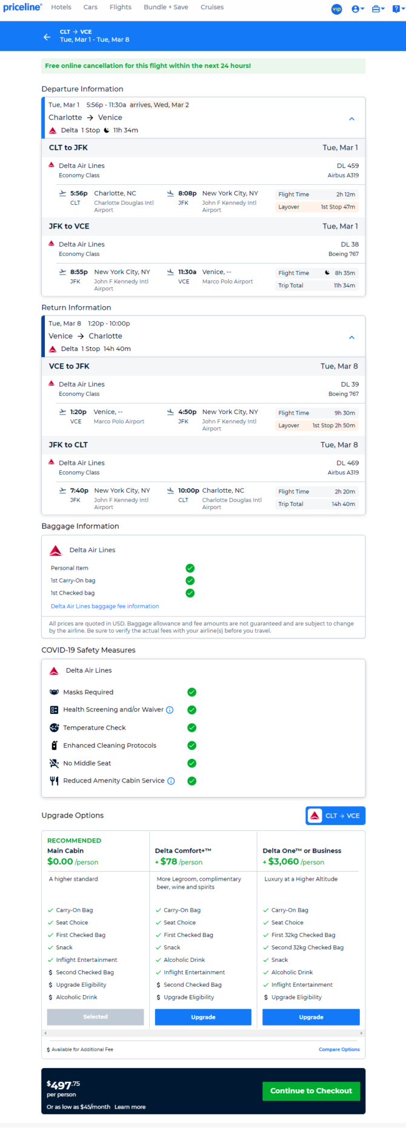Click Continue to Checkout
The height and width of the screenshot is (1128, 406).
[x=311, y=1091]
